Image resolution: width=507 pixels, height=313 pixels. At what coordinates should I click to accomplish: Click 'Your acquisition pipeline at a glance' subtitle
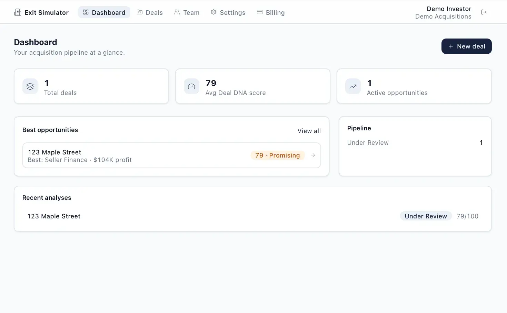point(69,53)
